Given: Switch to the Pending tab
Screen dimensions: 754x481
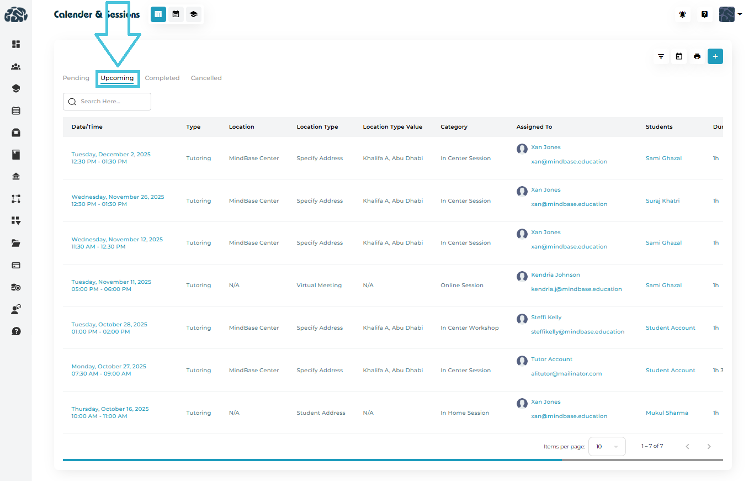Looking at the screenshot, I should [x=76, y=78].
